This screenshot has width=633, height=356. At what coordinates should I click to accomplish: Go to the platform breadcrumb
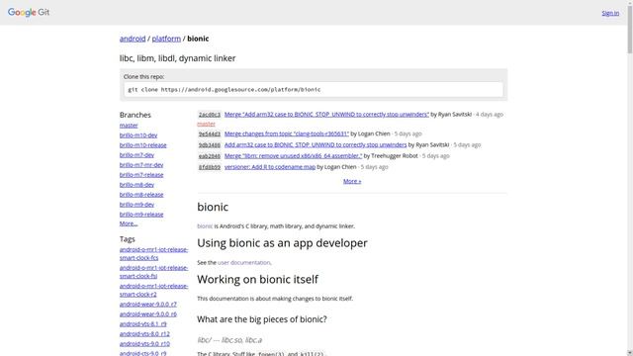(166, 39)
